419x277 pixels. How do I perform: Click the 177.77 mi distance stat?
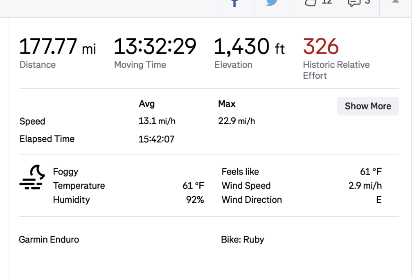click(x=57, y=47)
